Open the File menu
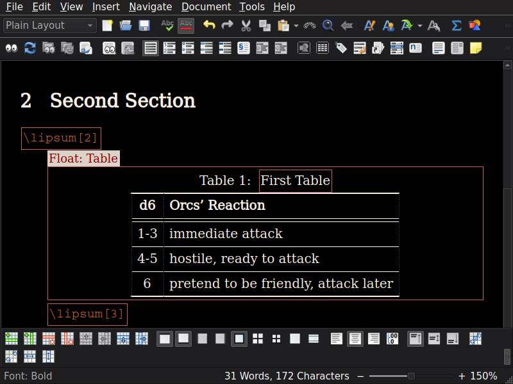The height and width of the screenshot is (384, 513). (x=14, y=7)
